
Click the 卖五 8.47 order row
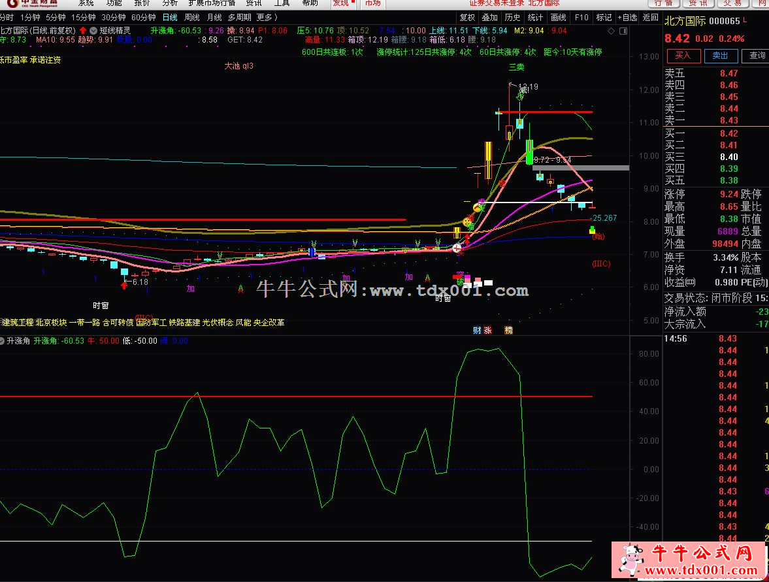716,73
